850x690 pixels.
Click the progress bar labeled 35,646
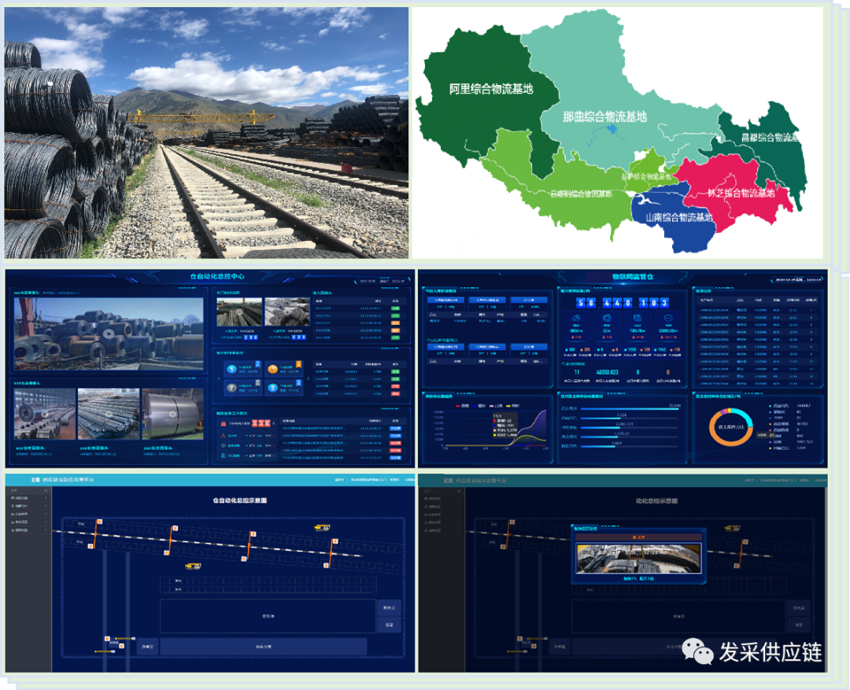630,409
